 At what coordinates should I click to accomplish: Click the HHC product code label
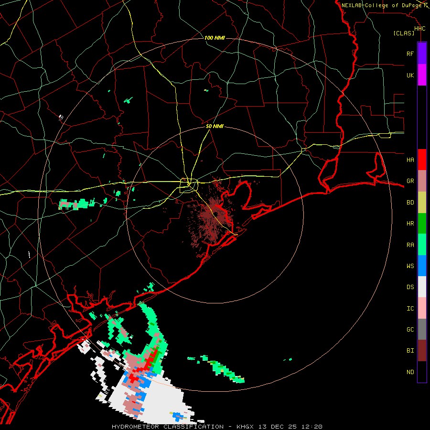(x=419, y=29)
